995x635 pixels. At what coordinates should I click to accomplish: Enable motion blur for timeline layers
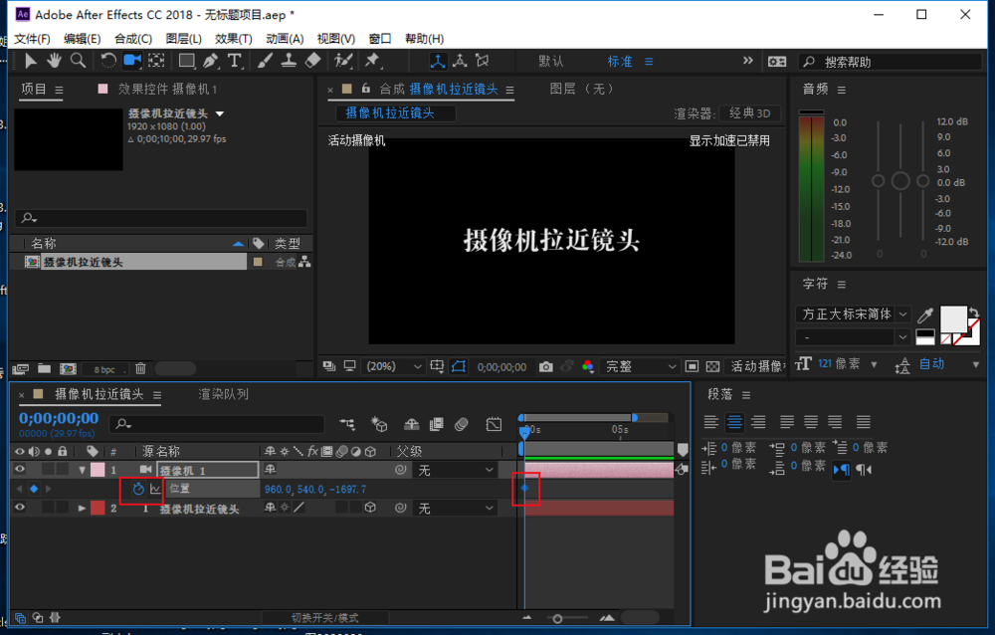pos(462,424)
